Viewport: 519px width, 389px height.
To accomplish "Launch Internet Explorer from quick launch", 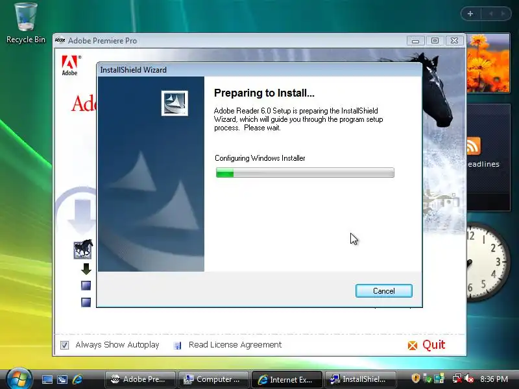I will [x=77, y=379].
